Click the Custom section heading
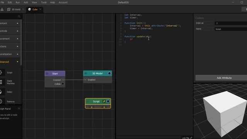Image resolution: width=247 pixels, height=139 pixels. click(x=200, y=18)
